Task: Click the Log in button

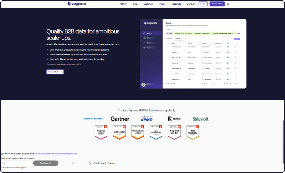Action: [x=203, y=4]
